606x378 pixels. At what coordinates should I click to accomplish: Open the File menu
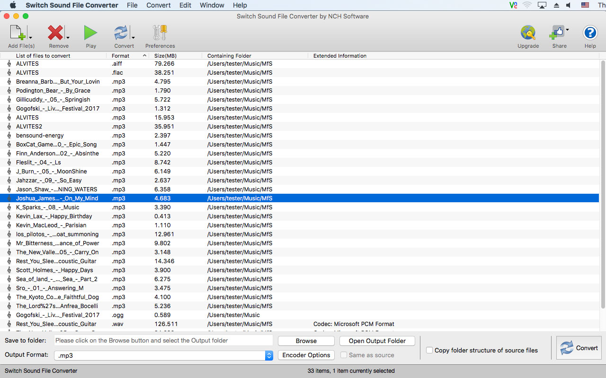132,5
